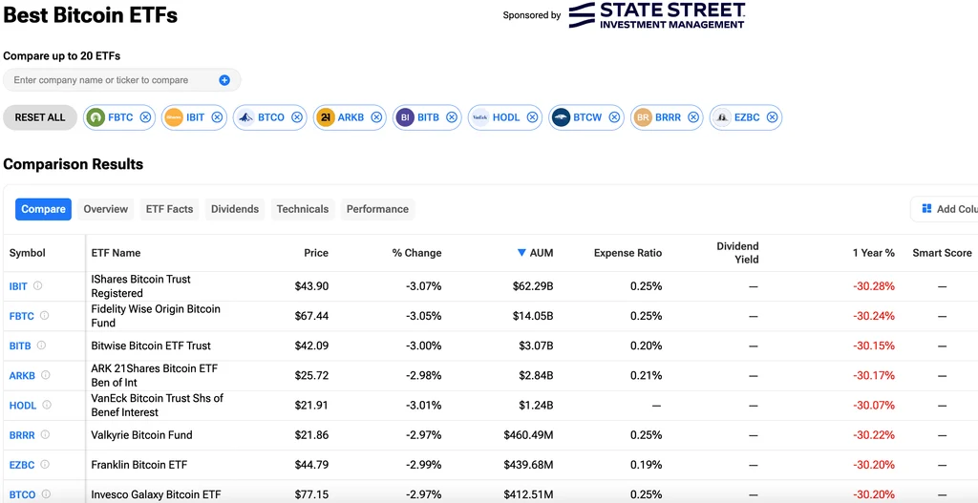Click the Fidelity FBTC logo icon

click(x=96, y=117)
